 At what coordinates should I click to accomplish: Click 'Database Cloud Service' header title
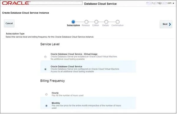[x=100, y=4]
